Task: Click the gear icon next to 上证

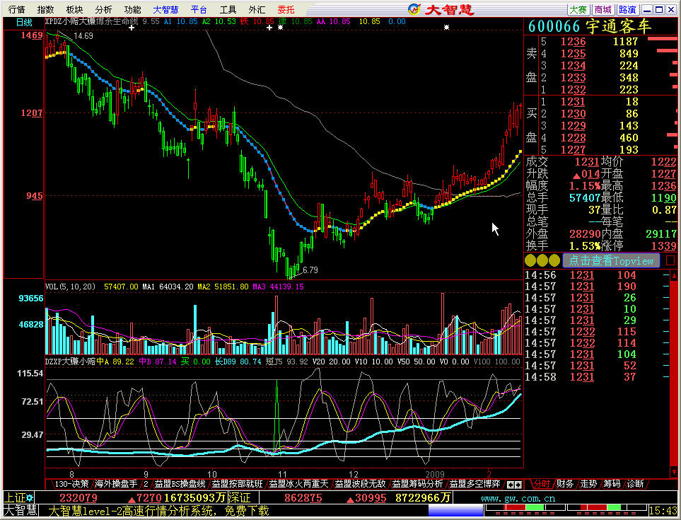Action: tap(30, 498)
